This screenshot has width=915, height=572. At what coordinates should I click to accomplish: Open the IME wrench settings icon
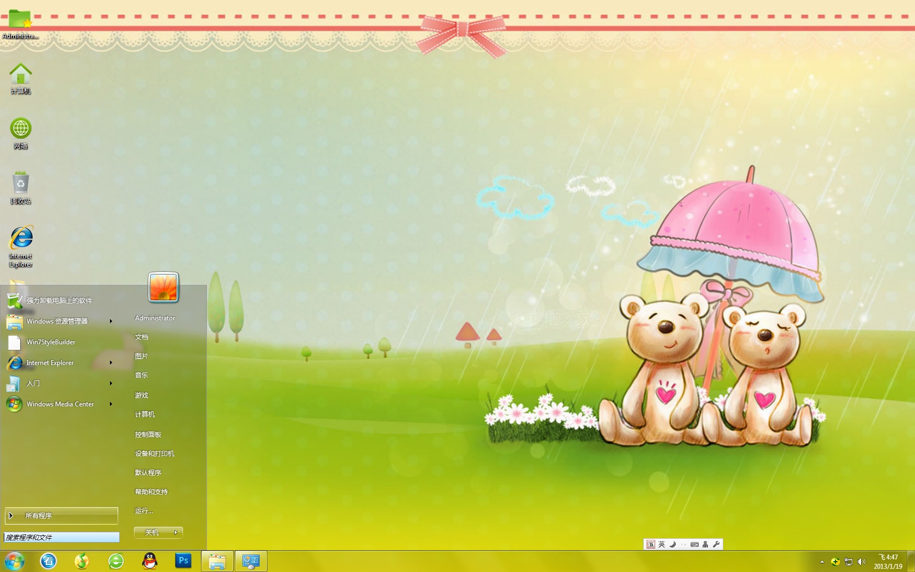click(x=716, y=544)
